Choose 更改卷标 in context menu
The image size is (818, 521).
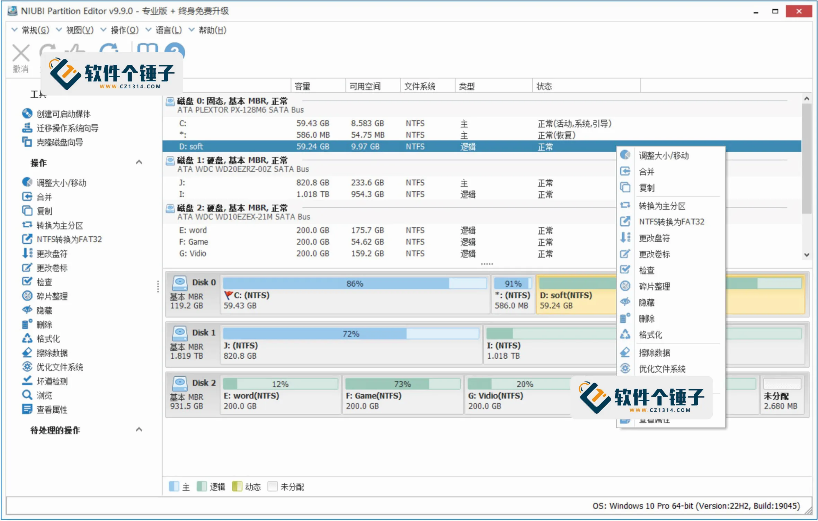tap(671, 254)
